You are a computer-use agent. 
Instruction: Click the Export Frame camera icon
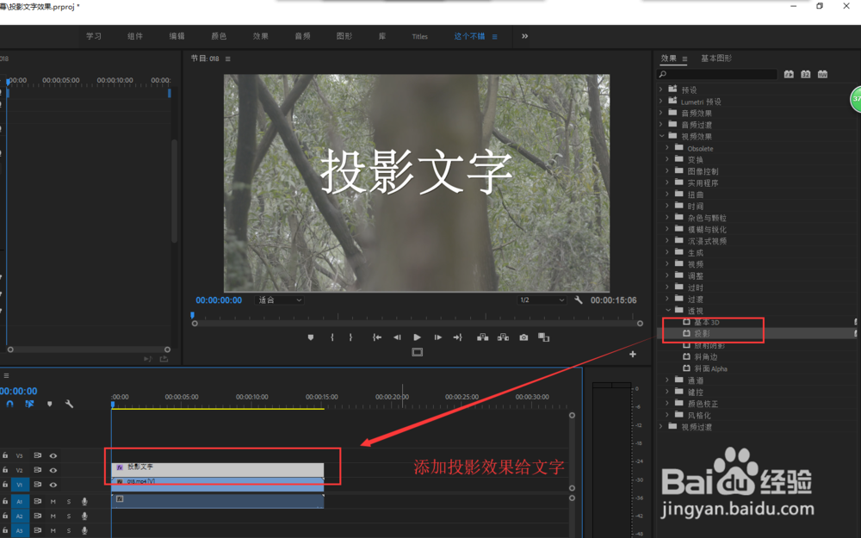coord(523,337)
